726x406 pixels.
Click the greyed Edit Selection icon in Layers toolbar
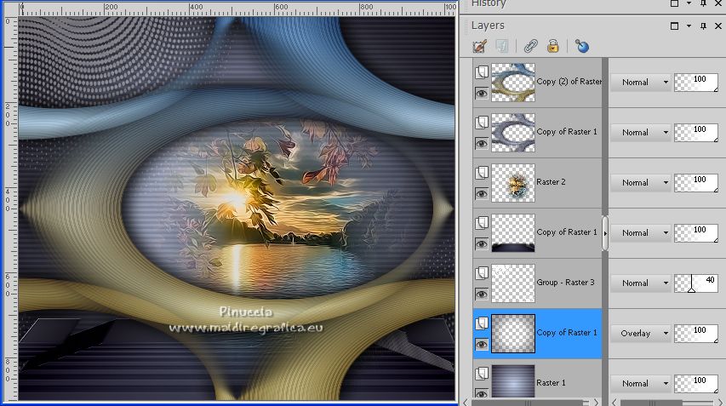[501, 46]
